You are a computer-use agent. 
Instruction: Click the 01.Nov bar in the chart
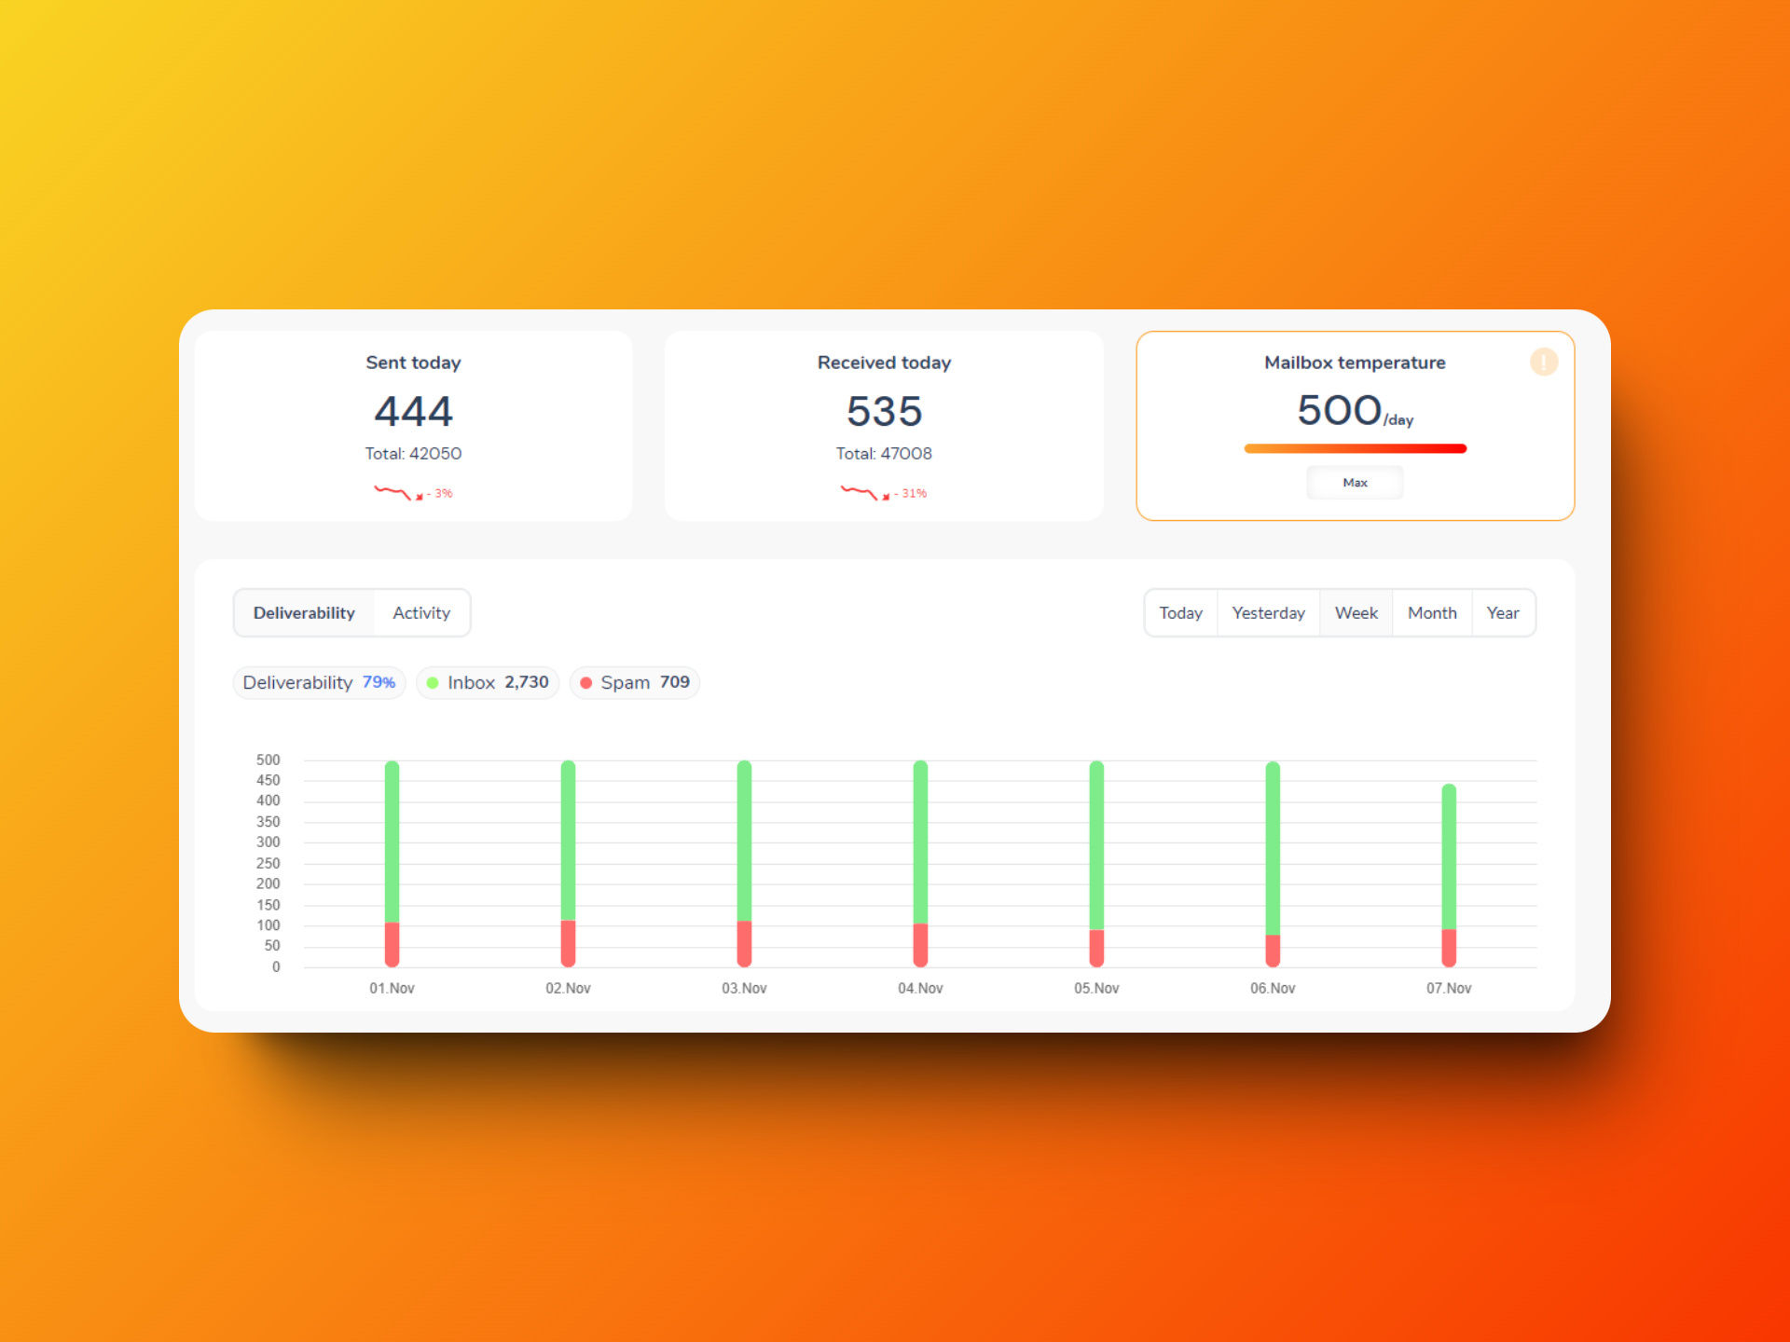392,839
